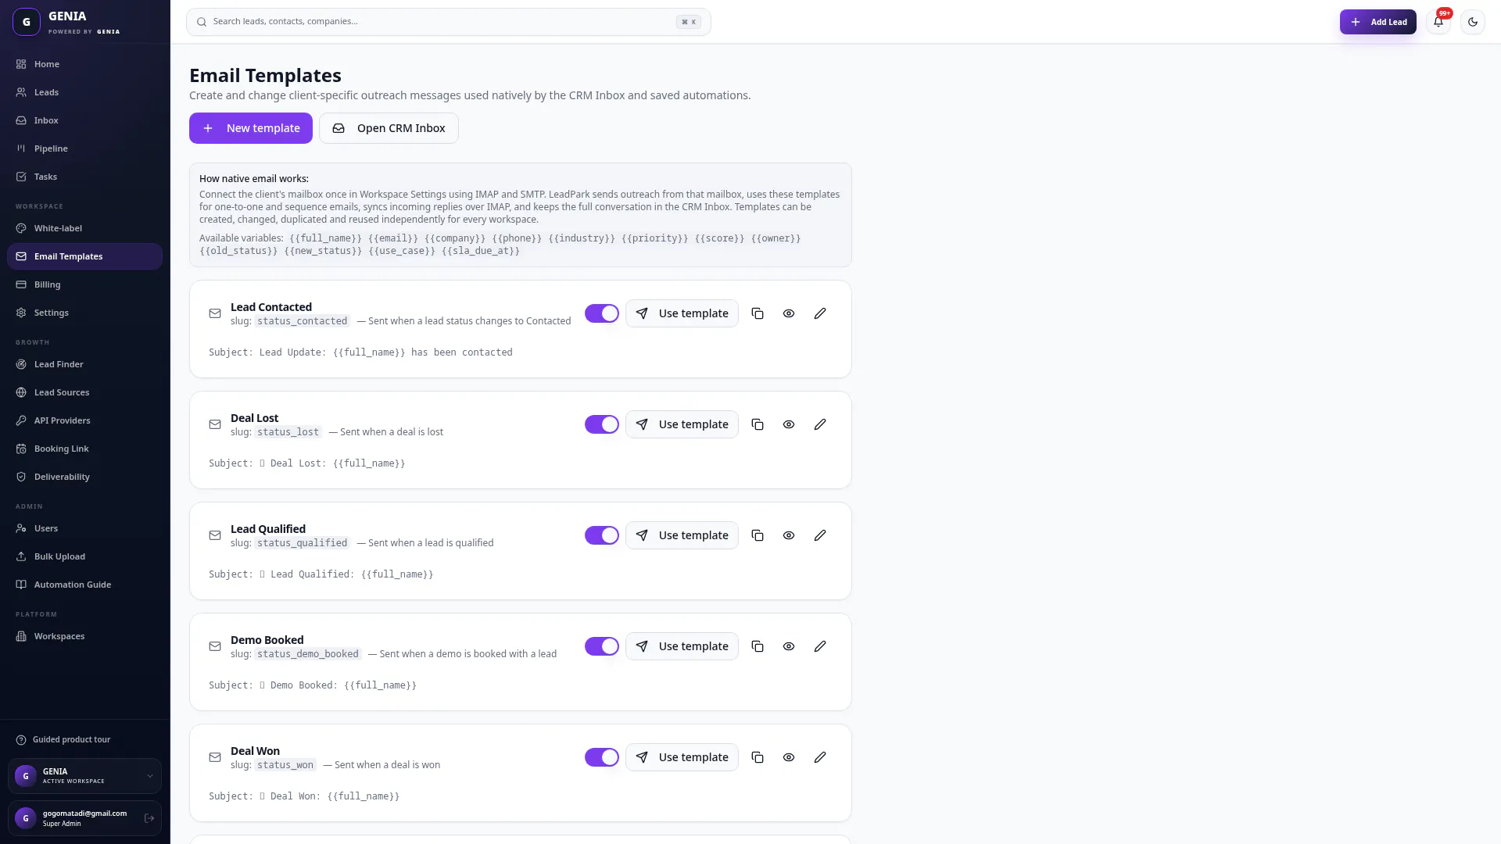The height and width of the screenshot is (844, 1501).
Task: Open Deliverability page
Action: click(84, 477)
